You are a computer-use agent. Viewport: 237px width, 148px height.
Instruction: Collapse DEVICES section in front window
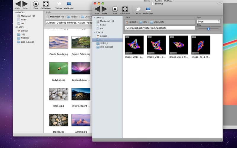pyautogui.click(x=94, y=18)
